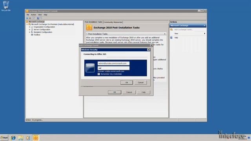The image size is (251, 141).
Task: Close the Add Exchange Forest dialog
Action: pos(151,45)
